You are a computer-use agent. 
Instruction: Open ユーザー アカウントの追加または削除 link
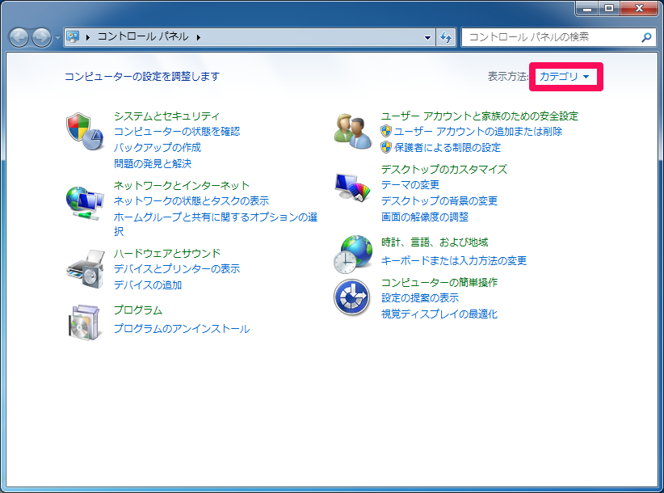[477, 131]
